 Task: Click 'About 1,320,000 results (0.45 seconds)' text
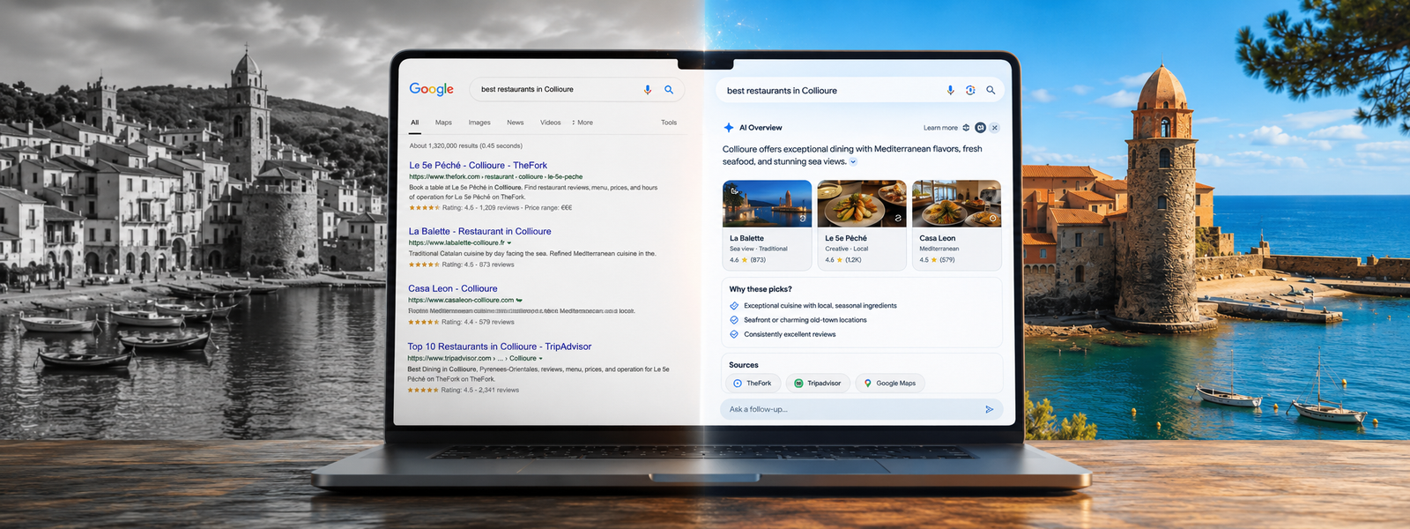(x=465, y=145)
